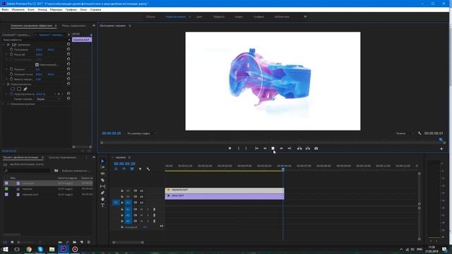
Task: Switch Project panel to icon view
Action: pos(12,242)
